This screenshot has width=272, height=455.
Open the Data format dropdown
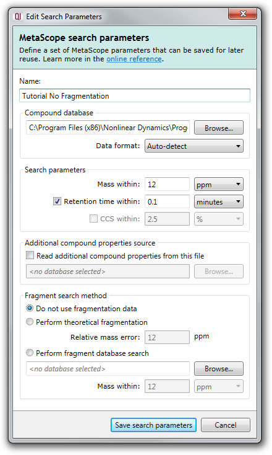coord(194,146)
